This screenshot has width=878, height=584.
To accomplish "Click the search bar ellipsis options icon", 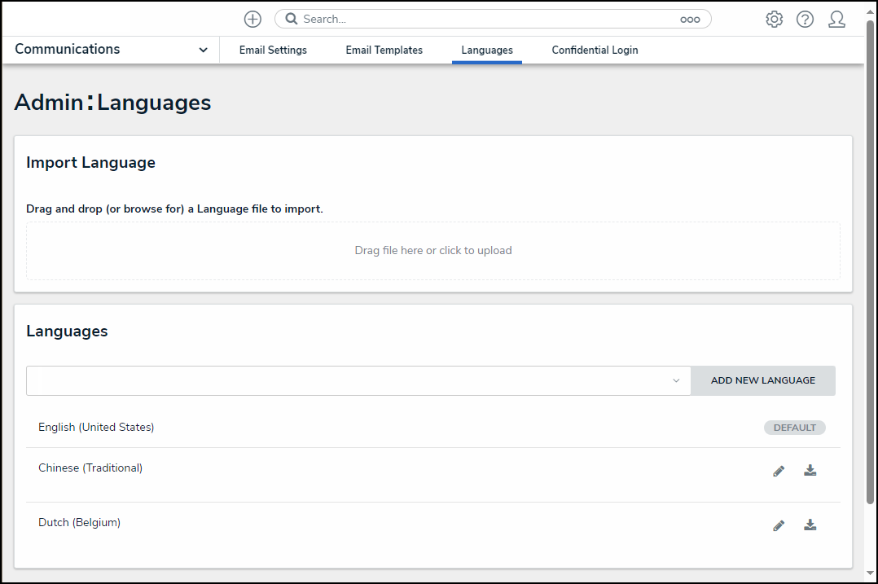I will pyautogui.click(x=690, y=20).
